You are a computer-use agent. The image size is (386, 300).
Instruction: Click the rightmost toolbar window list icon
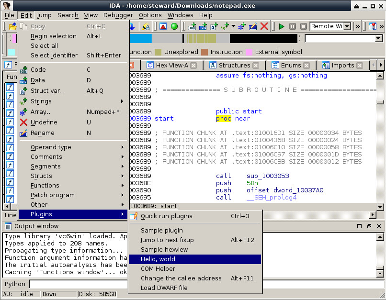click(373, 26)
